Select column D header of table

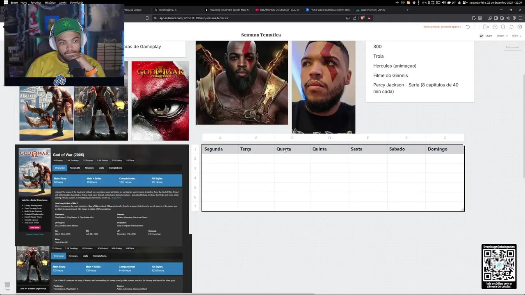329,138
